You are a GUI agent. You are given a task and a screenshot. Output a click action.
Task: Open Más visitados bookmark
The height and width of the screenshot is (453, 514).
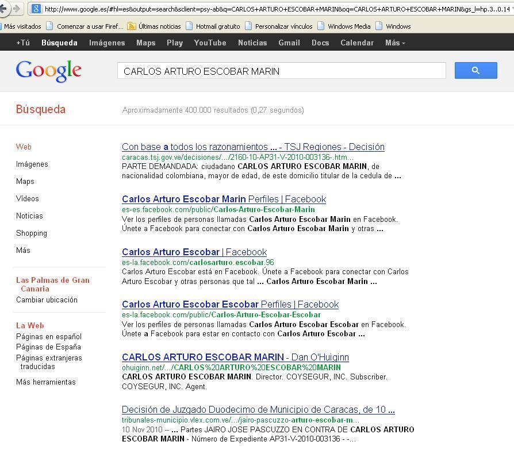[21, 26]
